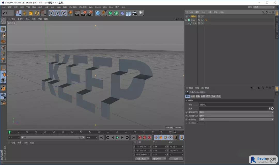This screenshot has width=279, height=165.
Task: Toggle the camera's active-view tag icon
Action: click(x=203, y=16)
